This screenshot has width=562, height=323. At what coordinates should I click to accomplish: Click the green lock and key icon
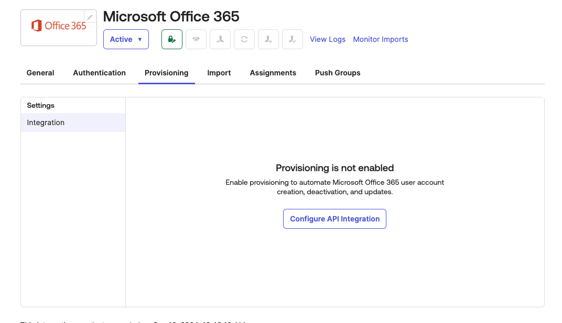pyautogui.click(x=171, y=39)
